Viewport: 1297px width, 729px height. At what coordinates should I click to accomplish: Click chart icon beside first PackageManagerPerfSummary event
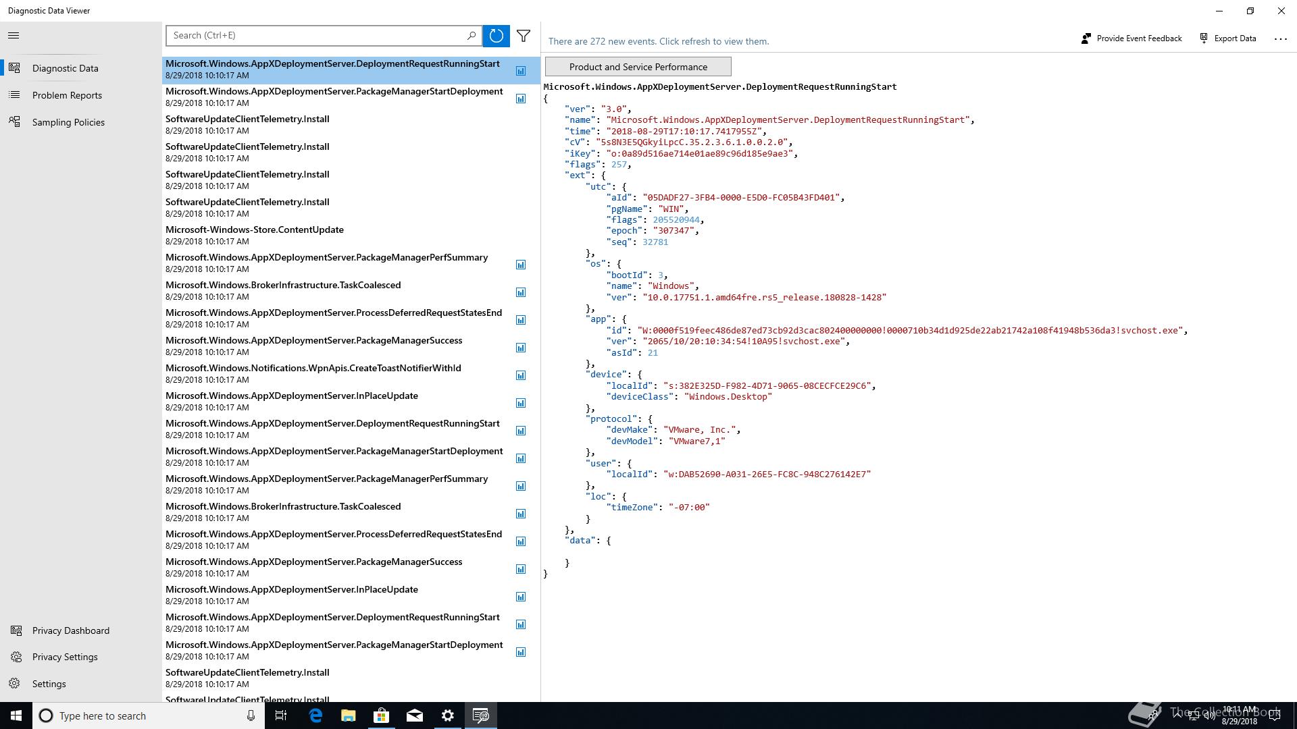click(521, 265)
